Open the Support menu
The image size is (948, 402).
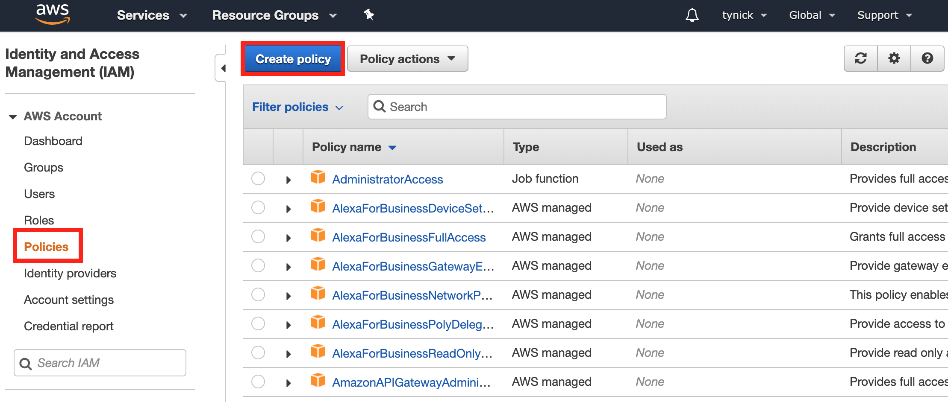pyautogui.click(x=885, y=15)
